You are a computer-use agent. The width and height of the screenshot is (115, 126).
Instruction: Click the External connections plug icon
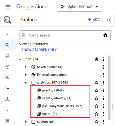tap(33, 75)
